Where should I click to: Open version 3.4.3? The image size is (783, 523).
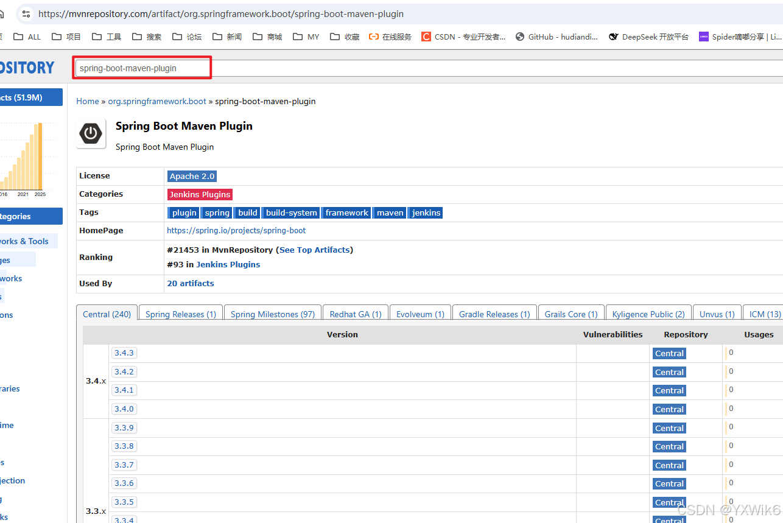click(124, 353)
